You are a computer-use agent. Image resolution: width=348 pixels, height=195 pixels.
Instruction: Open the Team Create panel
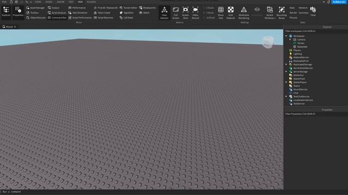[102, 13]
